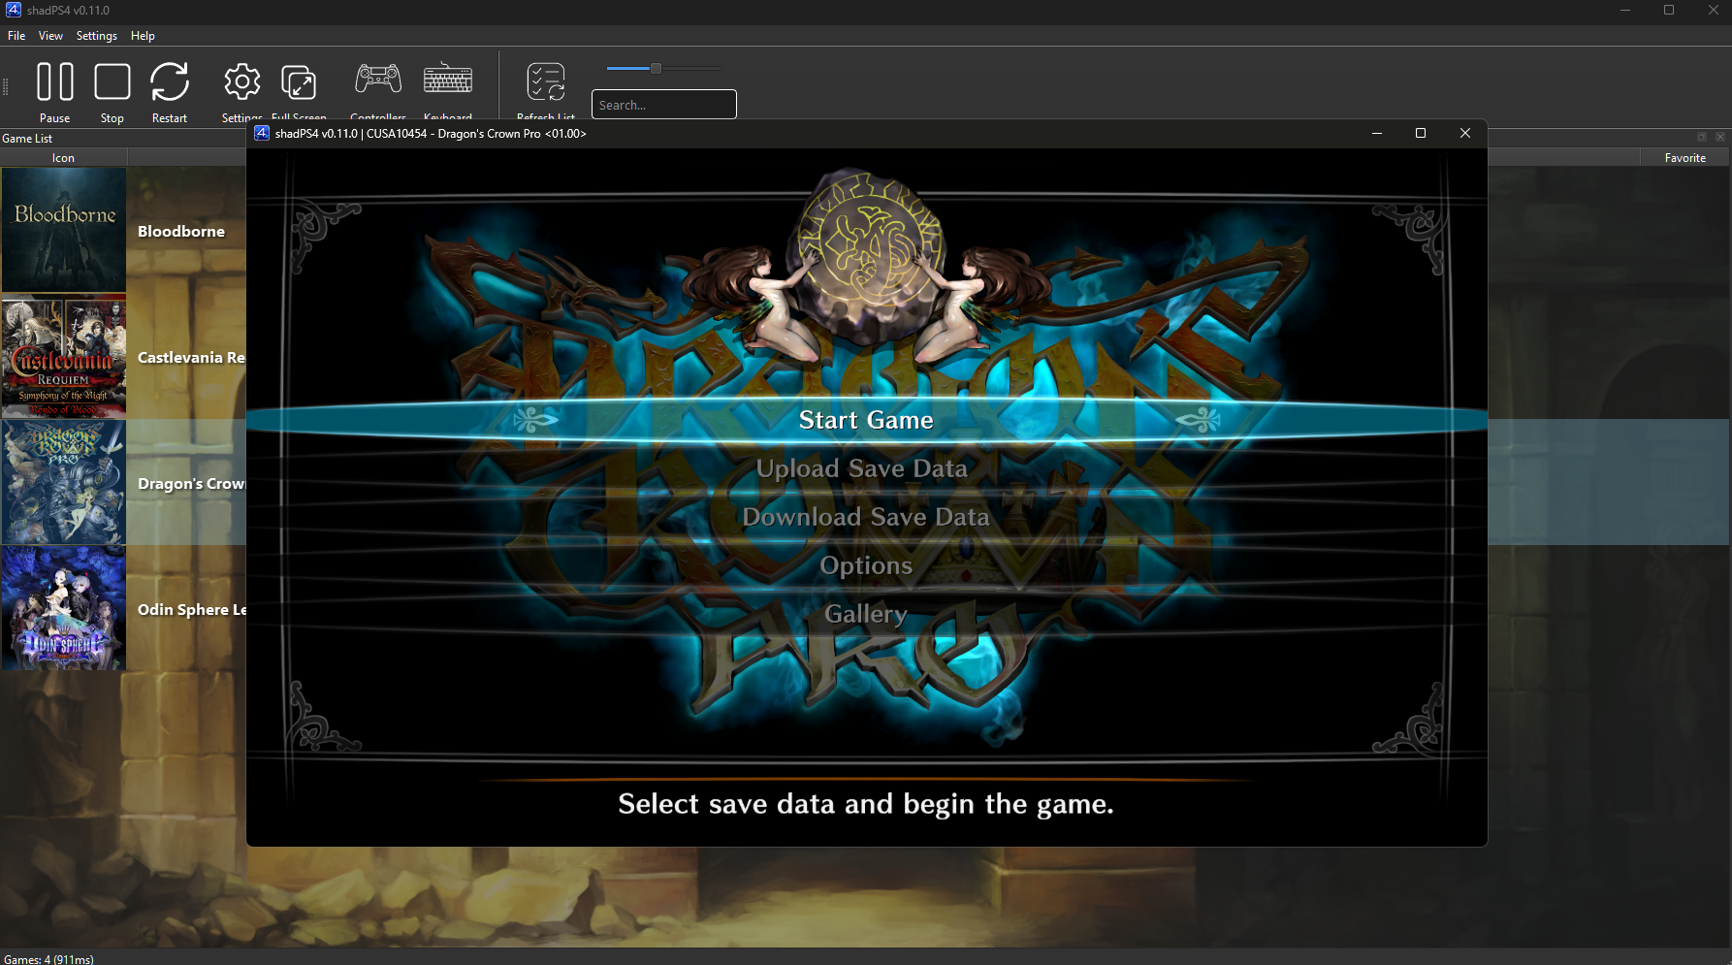
Task: Click the icon size slider handle
Action: point(656,69)
